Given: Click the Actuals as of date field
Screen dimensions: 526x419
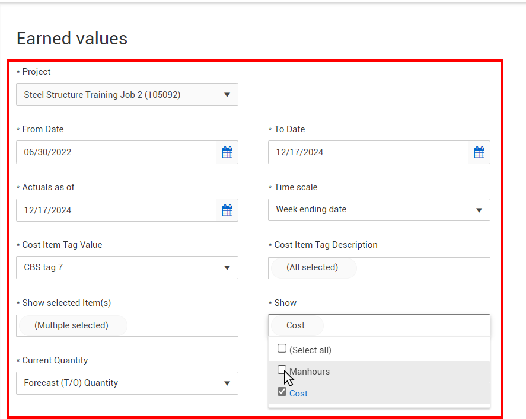Looking at the screenshot, I should click(116, 210).
